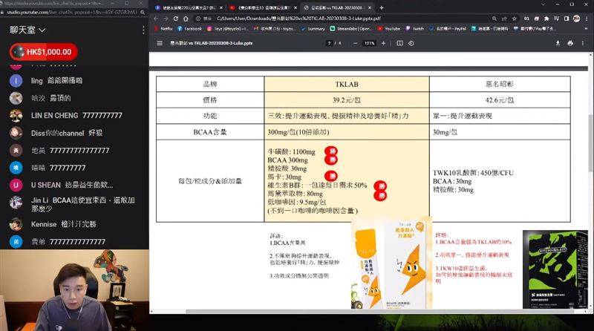The width and height of the screenshot is (594, 331).
Task: Click the PDF horizontal scrollbar
Action: point(379,311)
